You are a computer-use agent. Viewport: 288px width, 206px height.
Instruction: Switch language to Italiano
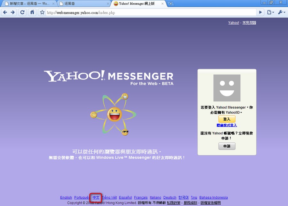tap(156, 197)
